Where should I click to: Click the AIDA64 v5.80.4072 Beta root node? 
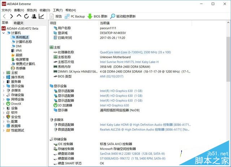(x=20, y=28)
